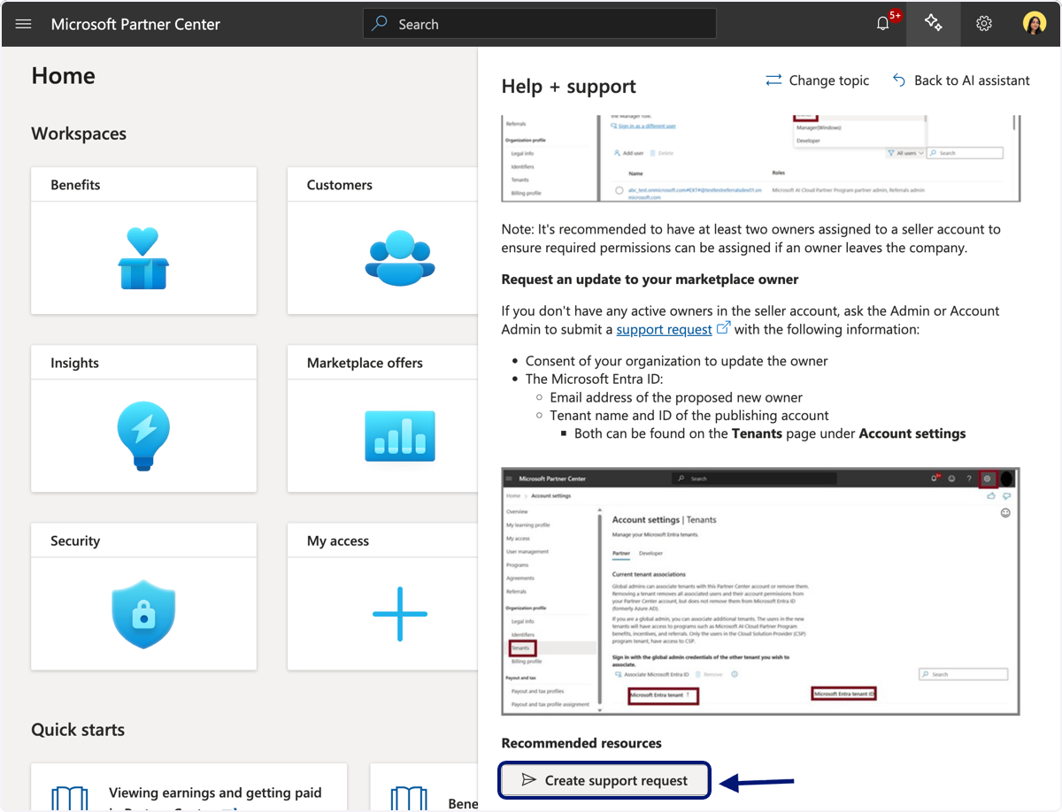Click the Workspaces heading
The image size is (1062, 812).
pos(79,134)
